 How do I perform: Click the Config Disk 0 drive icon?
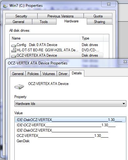[14, 45]
